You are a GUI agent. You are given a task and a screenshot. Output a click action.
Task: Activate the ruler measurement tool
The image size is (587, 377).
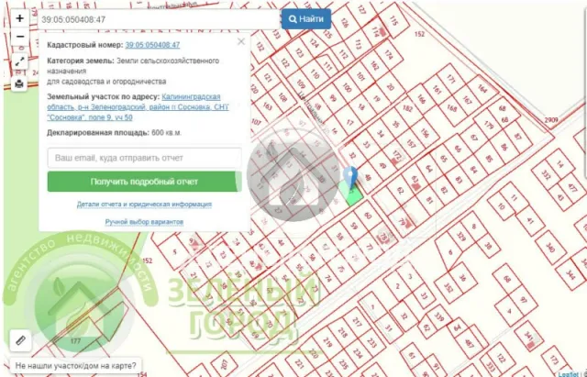click(20, 340)
